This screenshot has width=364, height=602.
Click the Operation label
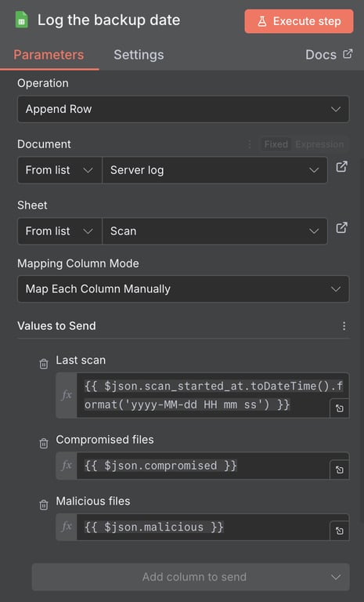(x=43, y=83)
